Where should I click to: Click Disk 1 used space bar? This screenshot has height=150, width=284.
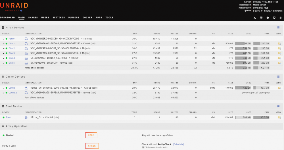tap(243, 44)
